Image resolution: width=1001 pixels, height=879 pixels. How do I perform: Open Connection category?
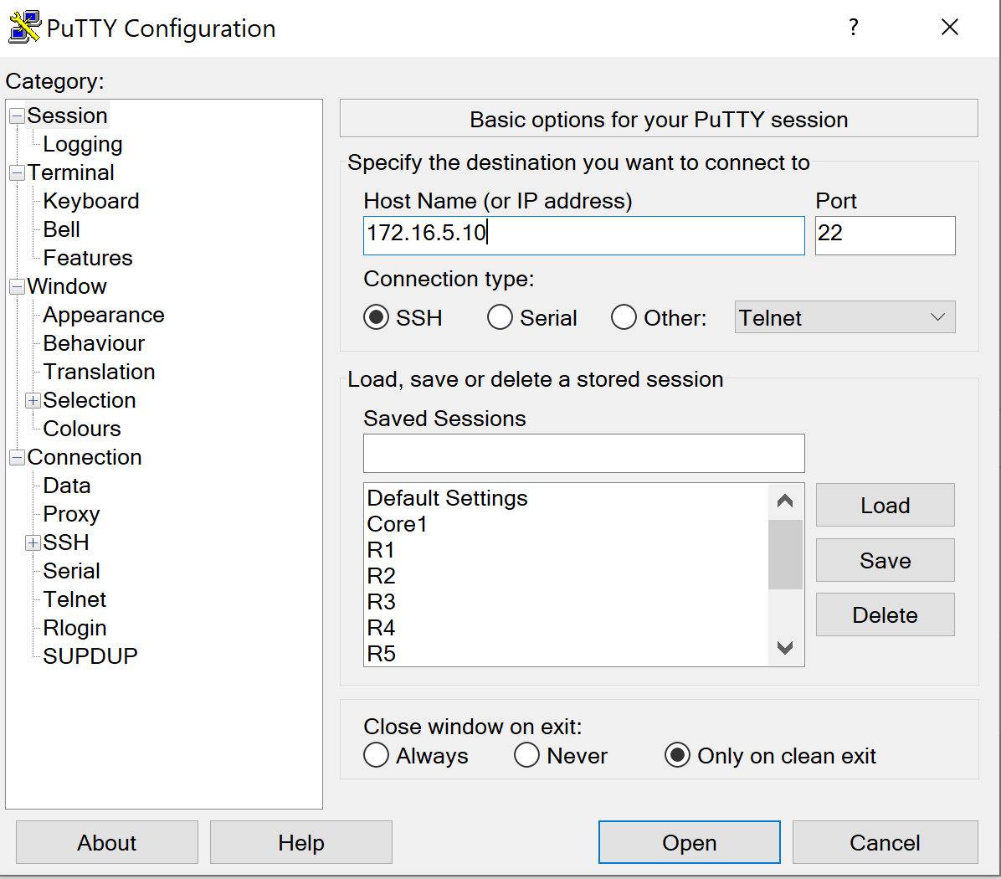[85, 457]
